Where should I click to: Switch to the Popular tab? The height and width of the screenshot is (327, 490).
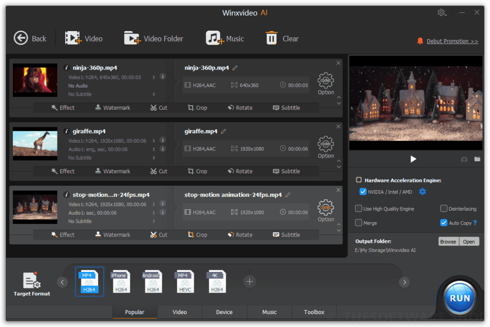(x=134, y=312)
